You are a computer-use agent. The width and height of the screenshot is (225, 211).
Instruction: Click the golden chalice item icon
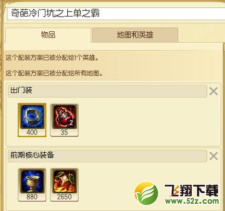32,181
